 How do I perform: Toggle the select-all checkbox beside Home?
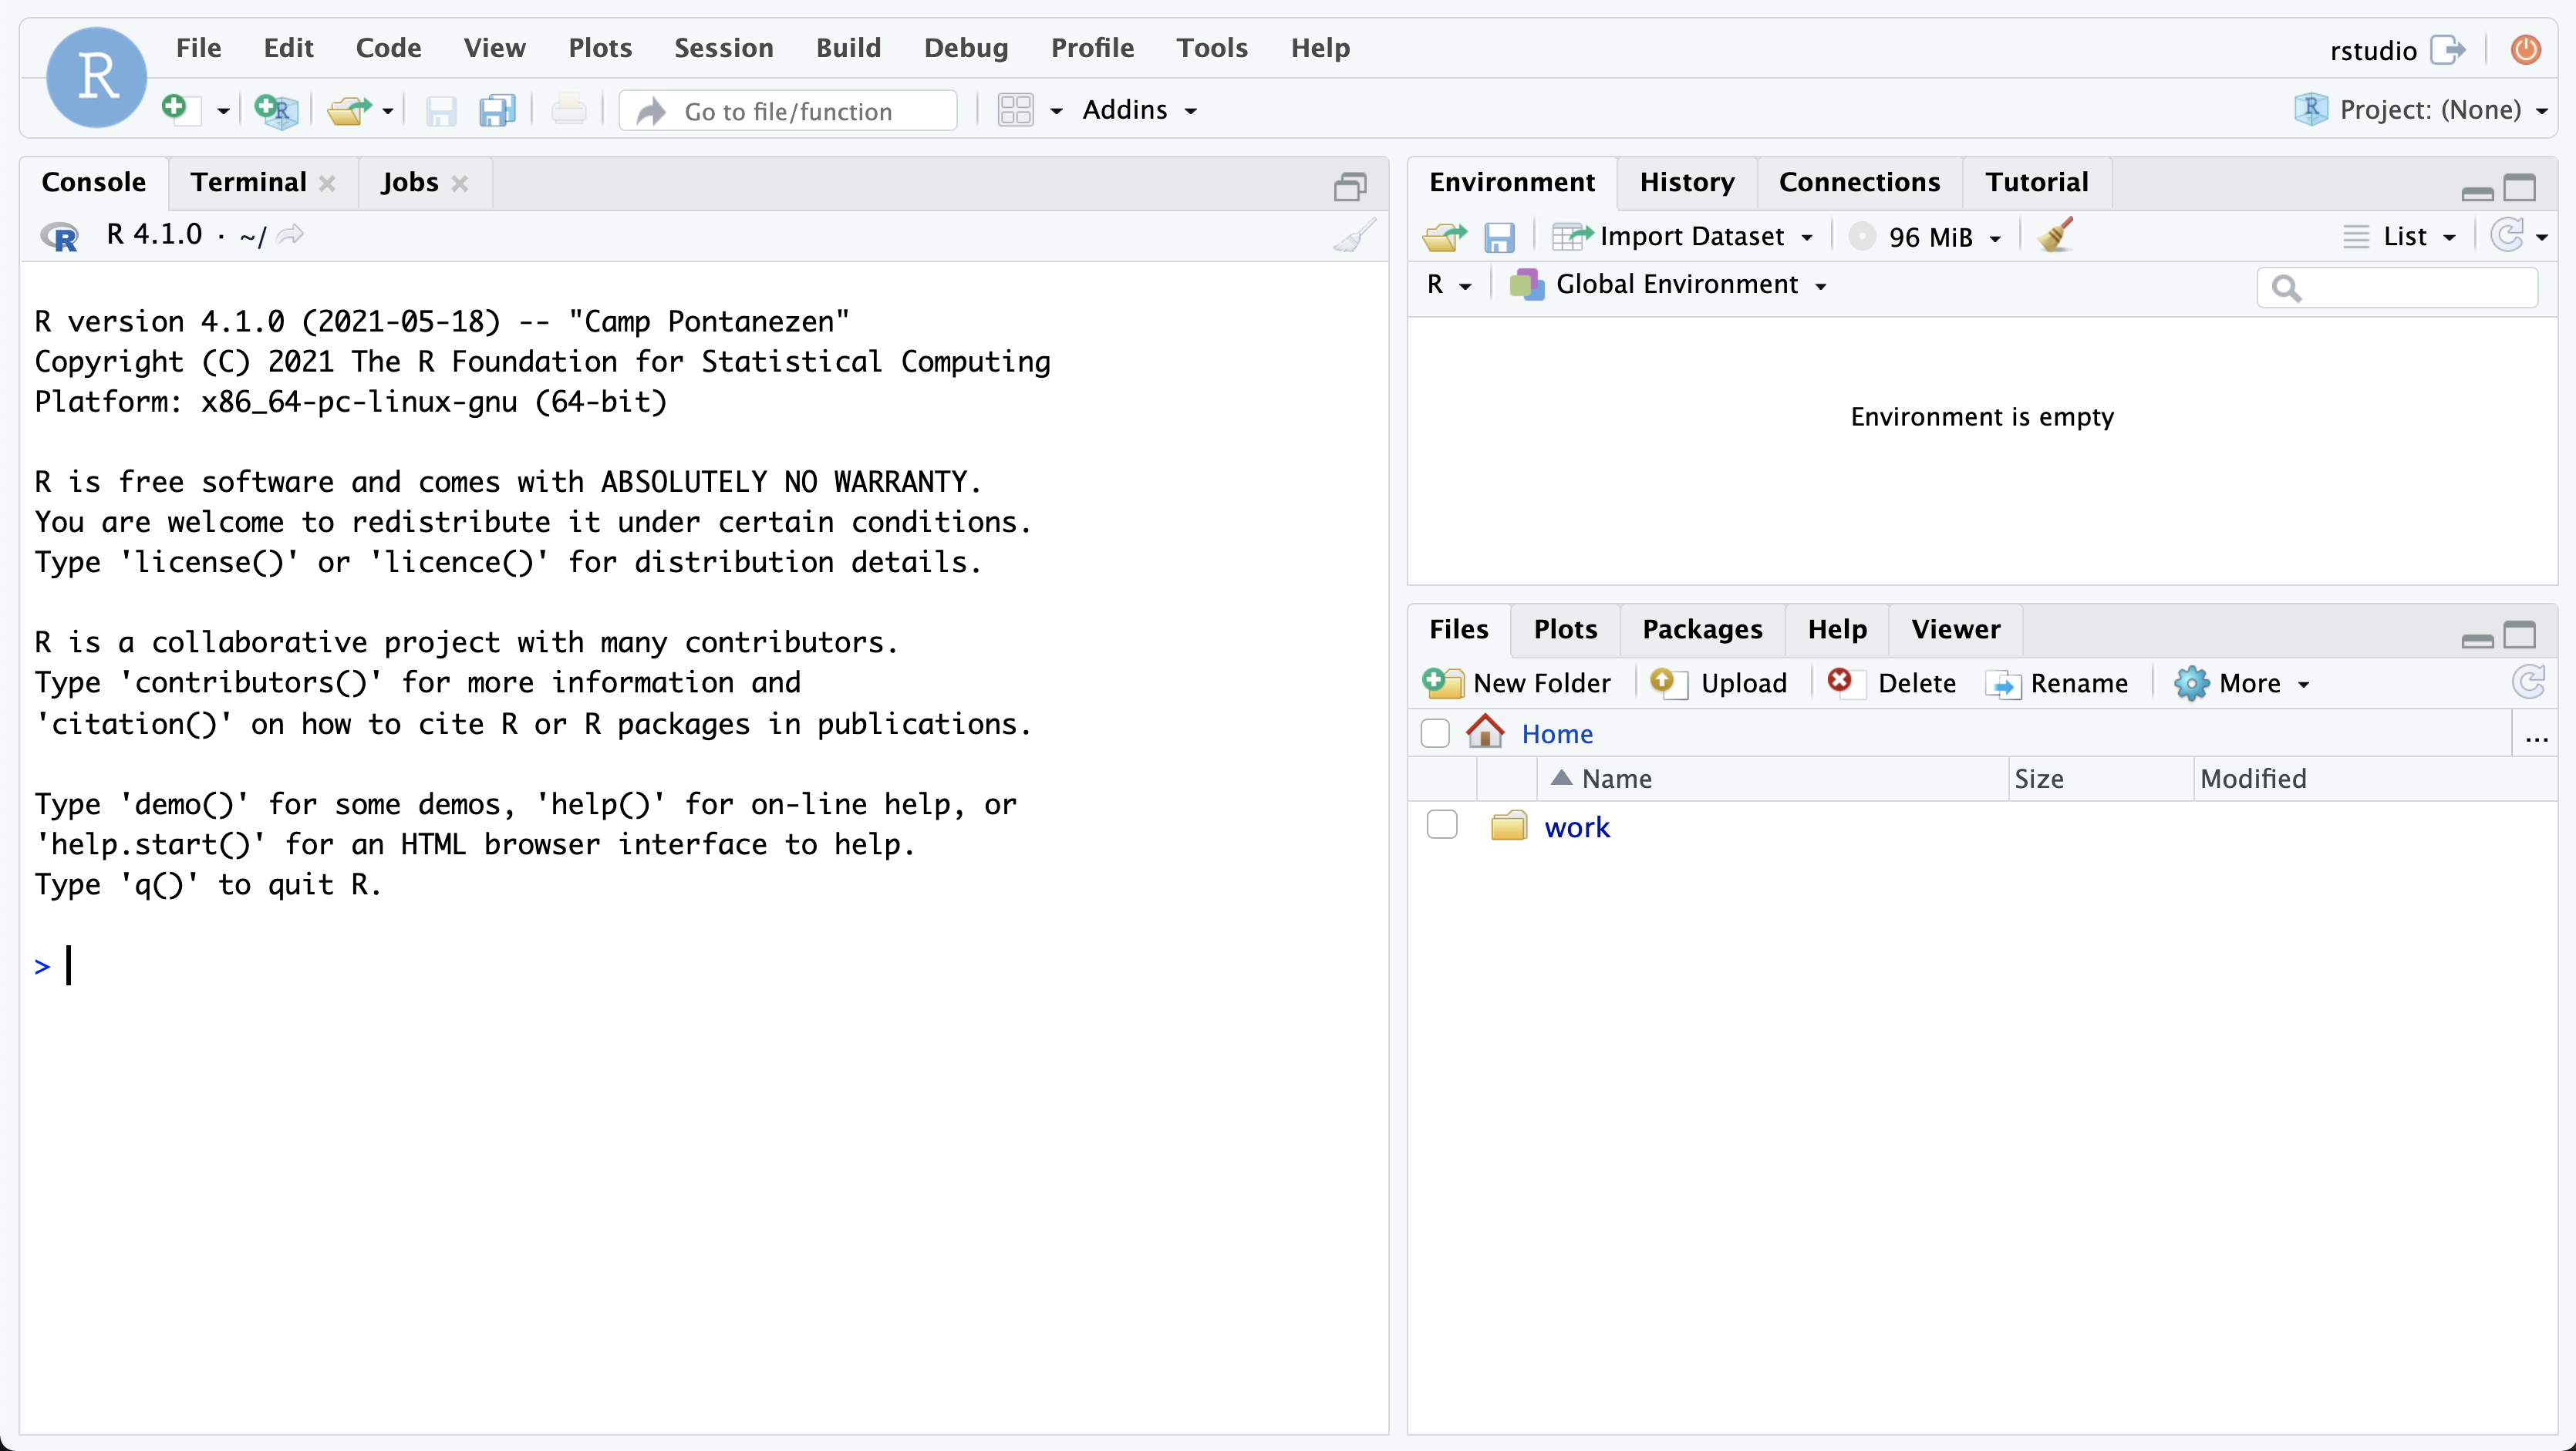click(x=1435, y=733)
